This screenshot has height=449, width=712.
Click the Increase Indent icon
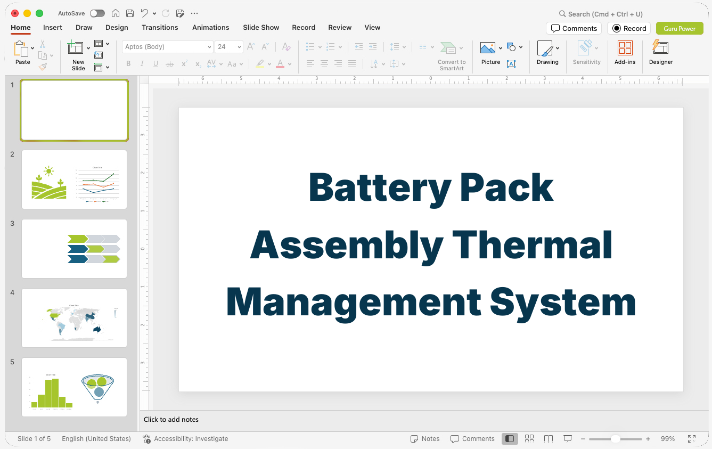pyautogui.click(x=373, y=47)
